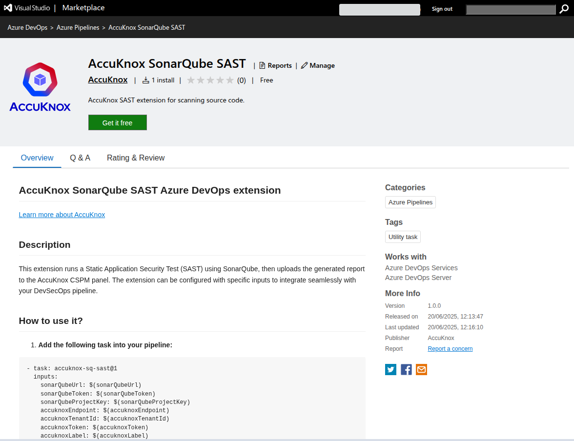Open the Rating & Review tab

pyautogui.click(x=136, y=158)
